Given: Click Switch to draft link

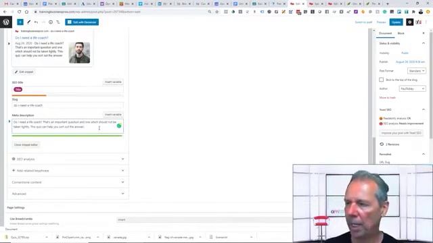Looking at the screenshot, I should 363,22.
